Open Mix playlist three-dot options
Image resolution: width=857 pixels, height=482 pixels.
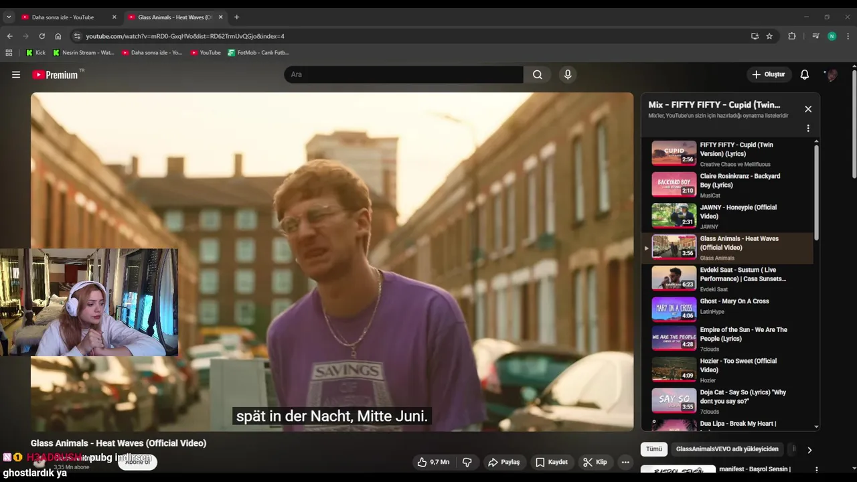click(x=808, y=128)
